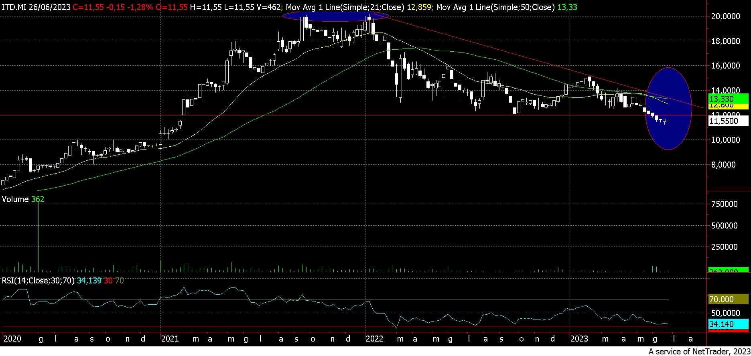Click the RSI(14;Close;30;70) indicator label
This screenshot has width=751, height=356.
point(39,281)
